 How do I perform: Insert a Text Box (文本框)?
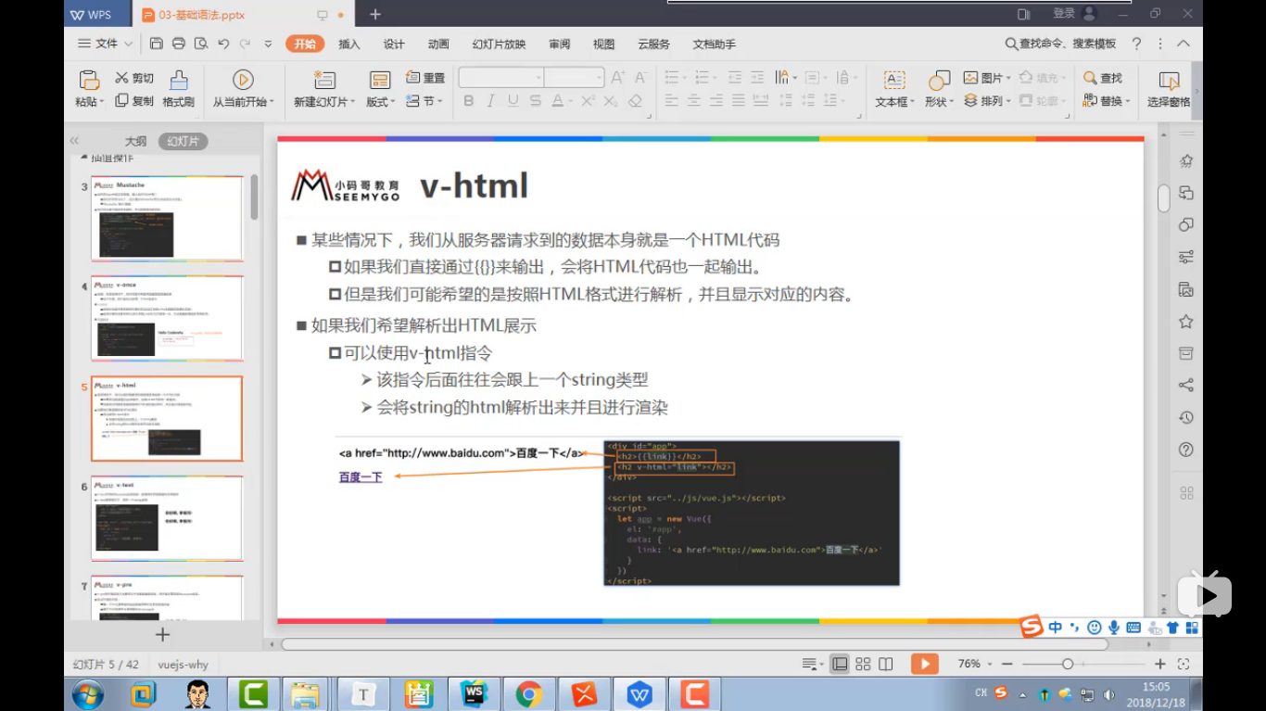(894, 89)
